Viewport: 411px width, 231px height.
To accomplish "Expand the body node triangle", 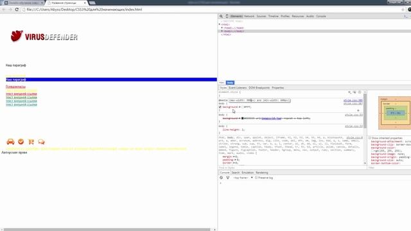I will 222,31.
